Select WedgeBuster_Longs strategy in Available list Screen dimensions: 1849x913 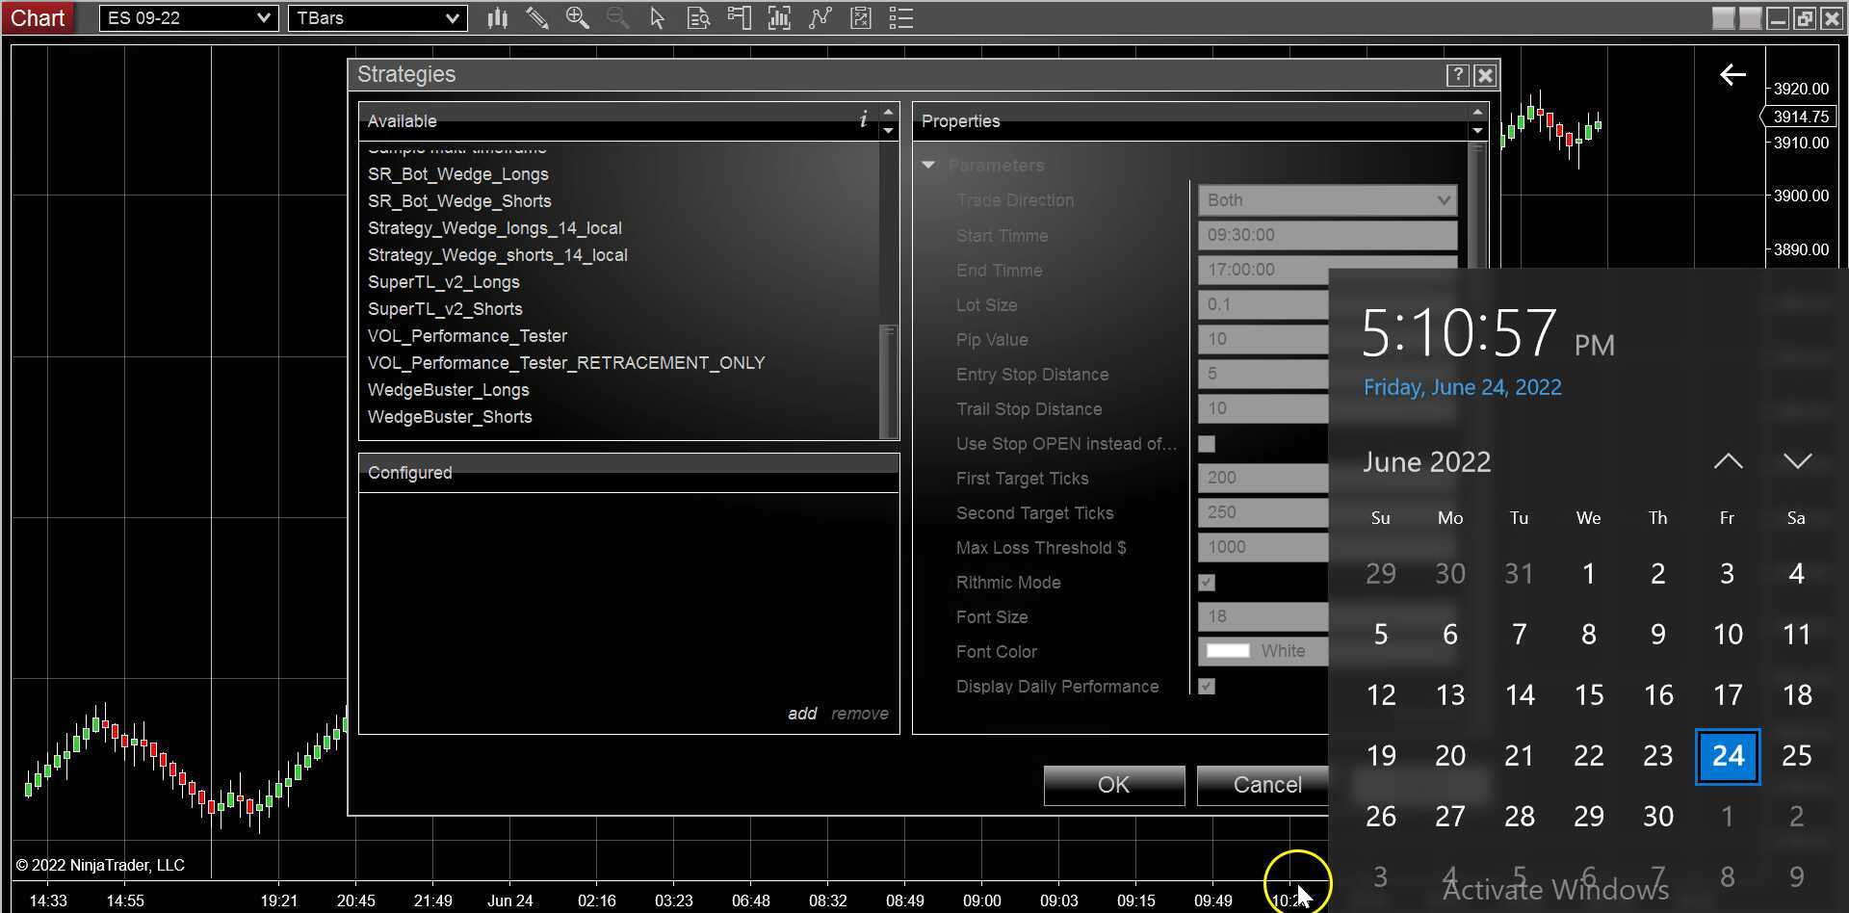tap(448, 390)
